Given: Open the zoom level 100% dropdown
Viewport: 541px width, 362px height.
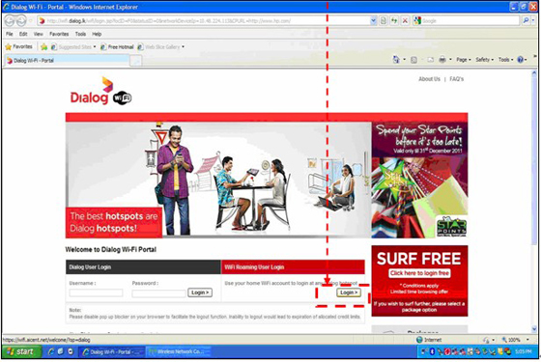Looking at the screenshot, I should pyautogui.click(x=515, y=340).
